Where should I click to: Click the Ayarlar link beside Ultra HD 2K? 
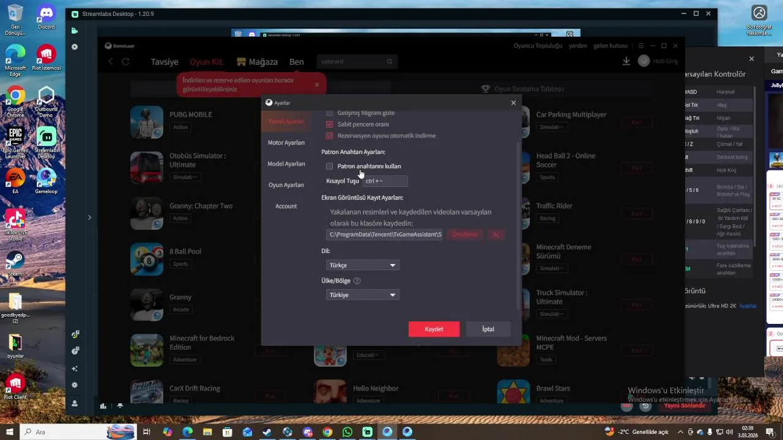[x=748, y=306]
